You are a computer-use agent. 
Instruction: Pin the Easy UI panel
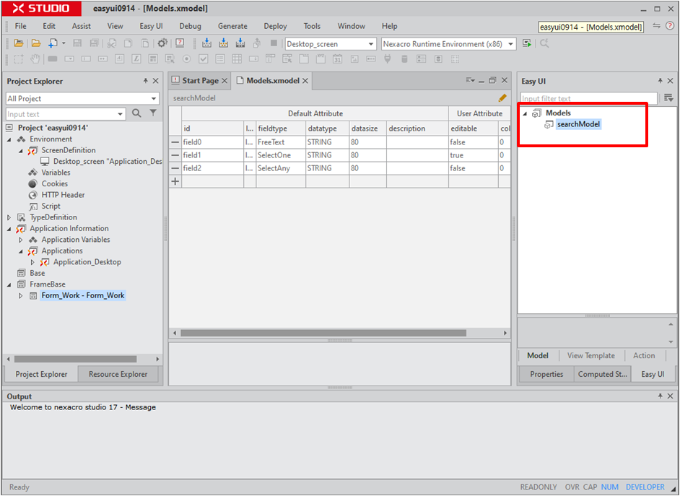coord(660,81)
